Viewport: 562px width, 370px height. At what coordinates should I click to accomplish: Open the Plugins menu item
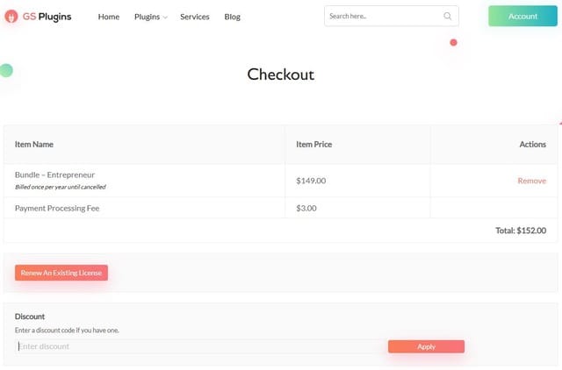147,17
